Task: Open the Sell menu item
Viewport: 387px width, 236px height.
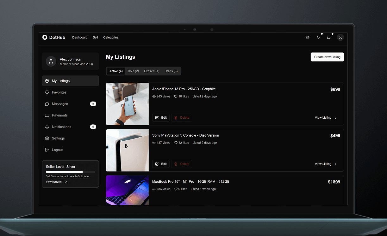Action: 95,37
